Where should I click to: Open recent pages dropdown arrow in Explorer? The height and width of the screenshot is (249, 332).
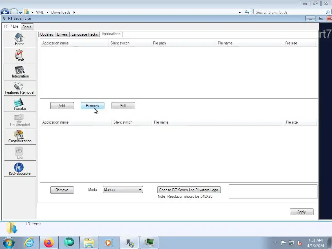click(x=20, y=13)
